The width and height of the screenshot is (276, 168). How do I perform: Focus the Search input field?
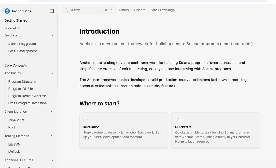tap(89, 10)
